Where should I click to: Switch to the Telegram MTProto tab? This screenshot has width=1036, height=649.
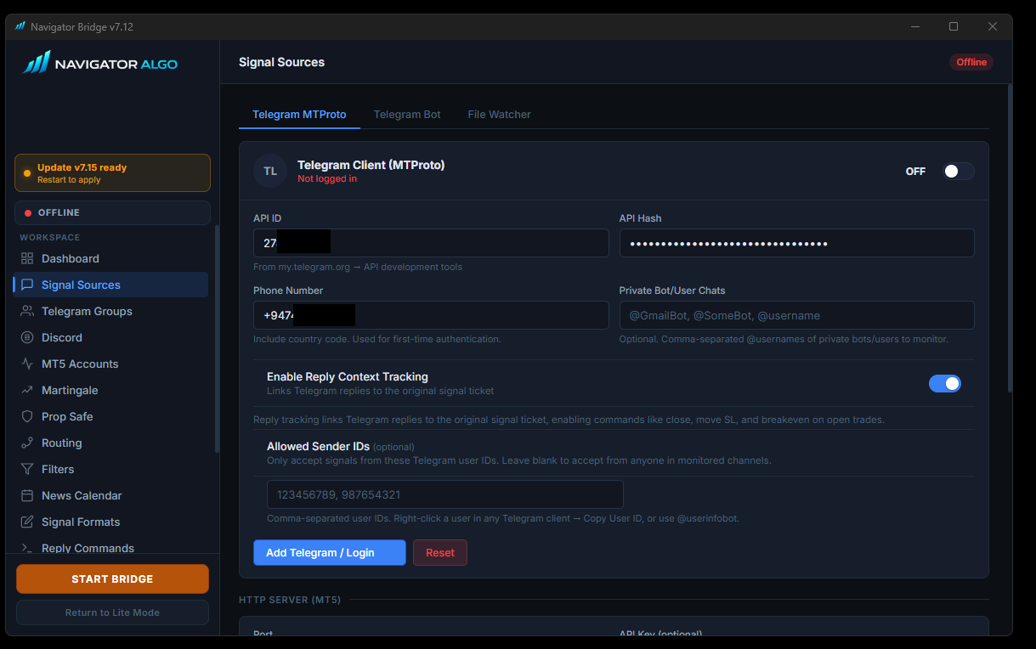299,114
